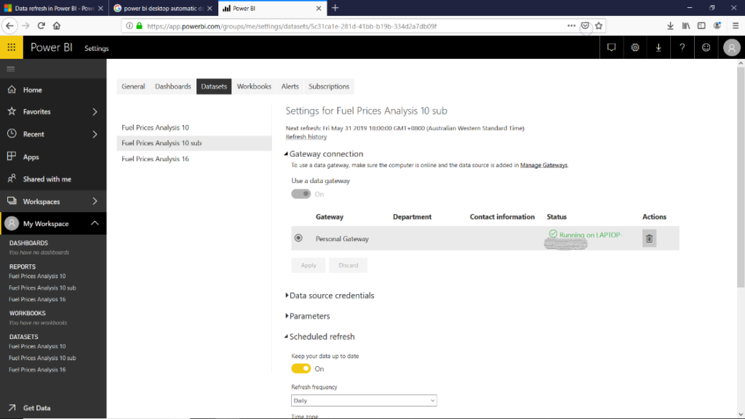The image size is (745, 419).
Task: Select the Personal Gateway radio button
Action: (x=298, y=238)
